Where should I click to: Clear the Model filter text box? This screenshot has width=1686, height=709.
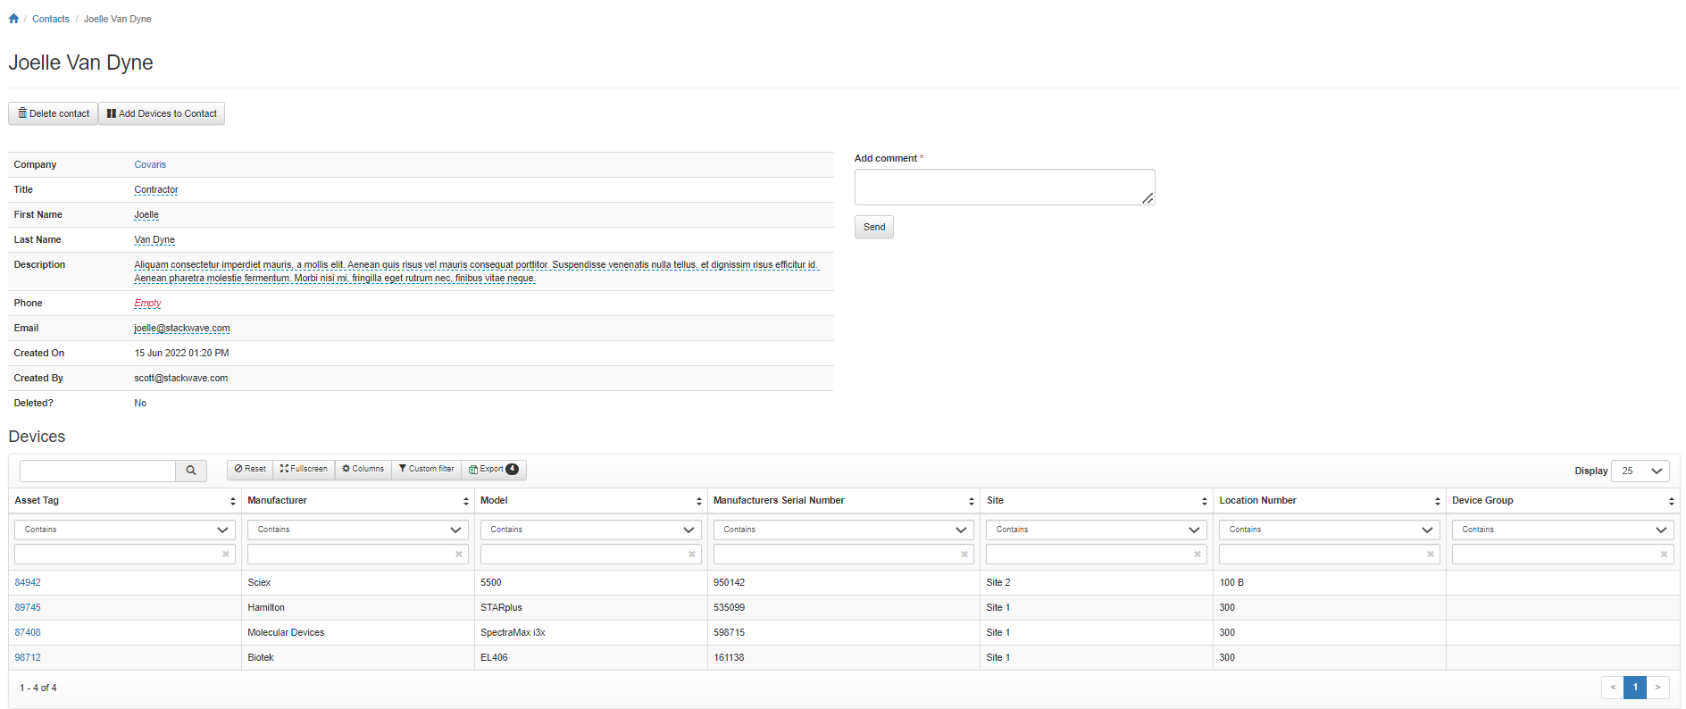coord(691,555)
